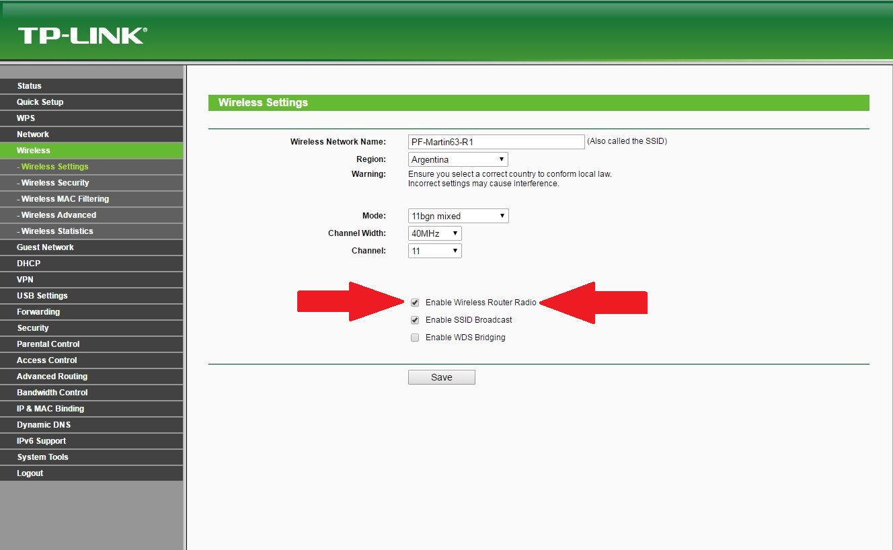Click the 'Enable WDS Bridging' label
The image size is (893, 550).
[x=465, y=338]
